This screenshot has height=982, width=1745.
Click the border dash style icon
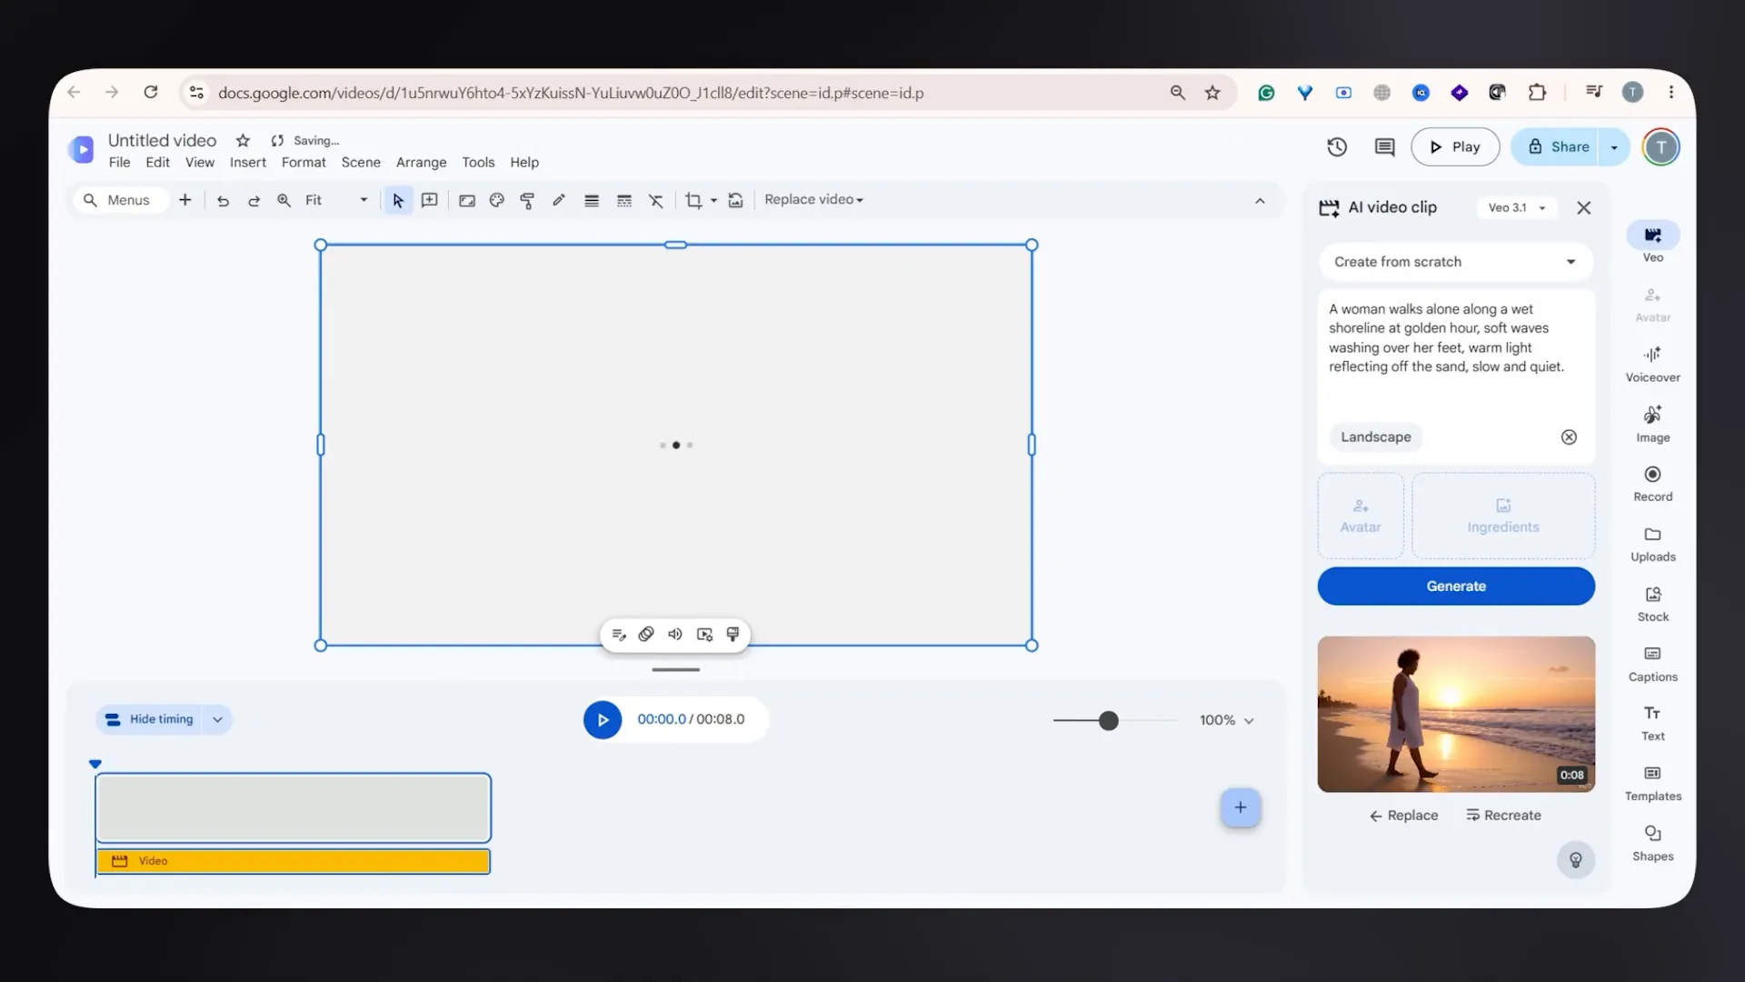coord(624,201)
